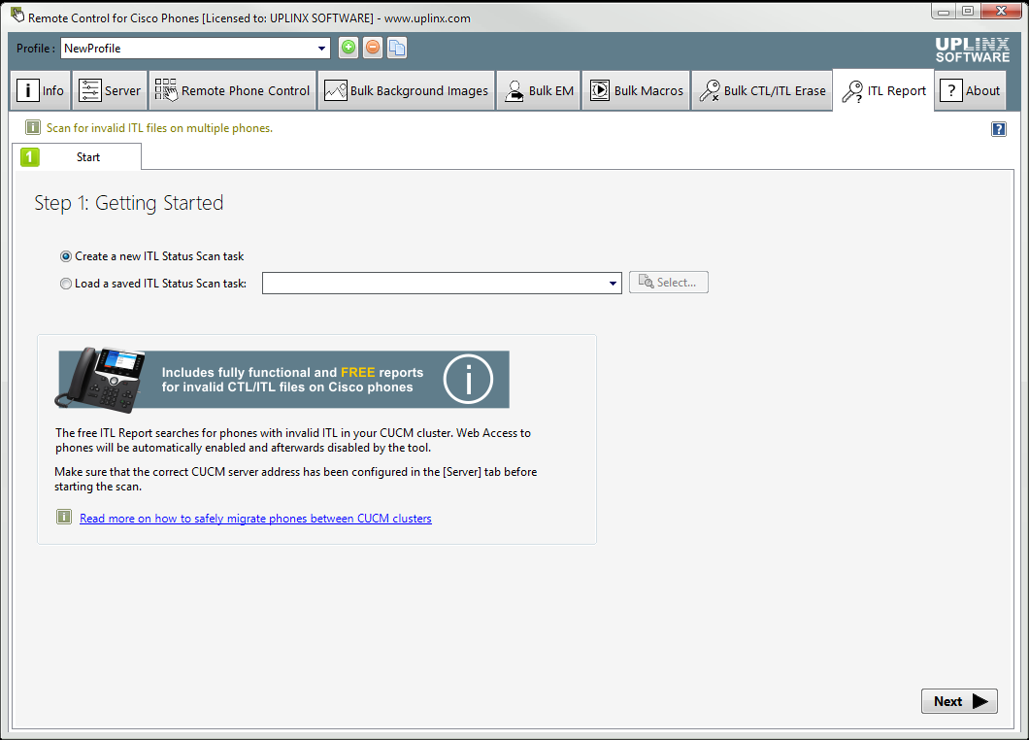The image size is (1029, 740).
Task: Select the Bulk CTL/ITL Erase tab
Action: tap(762, 90)
